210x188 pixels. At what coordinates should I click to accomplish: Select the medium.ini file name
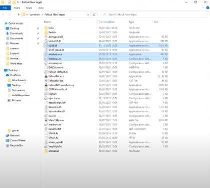coord(55,124)
